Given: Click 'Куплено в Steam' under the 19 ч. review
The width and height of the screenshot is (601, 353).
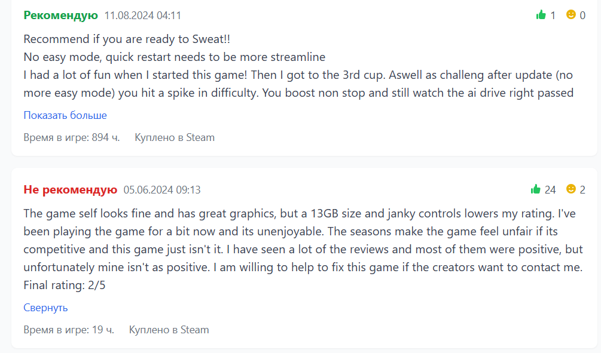Looking at the screenshot, I should point(169,330).
